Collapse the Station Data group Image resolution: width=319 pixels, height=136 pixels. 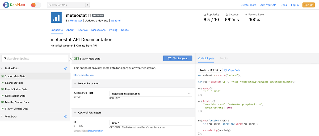[1, 68]
